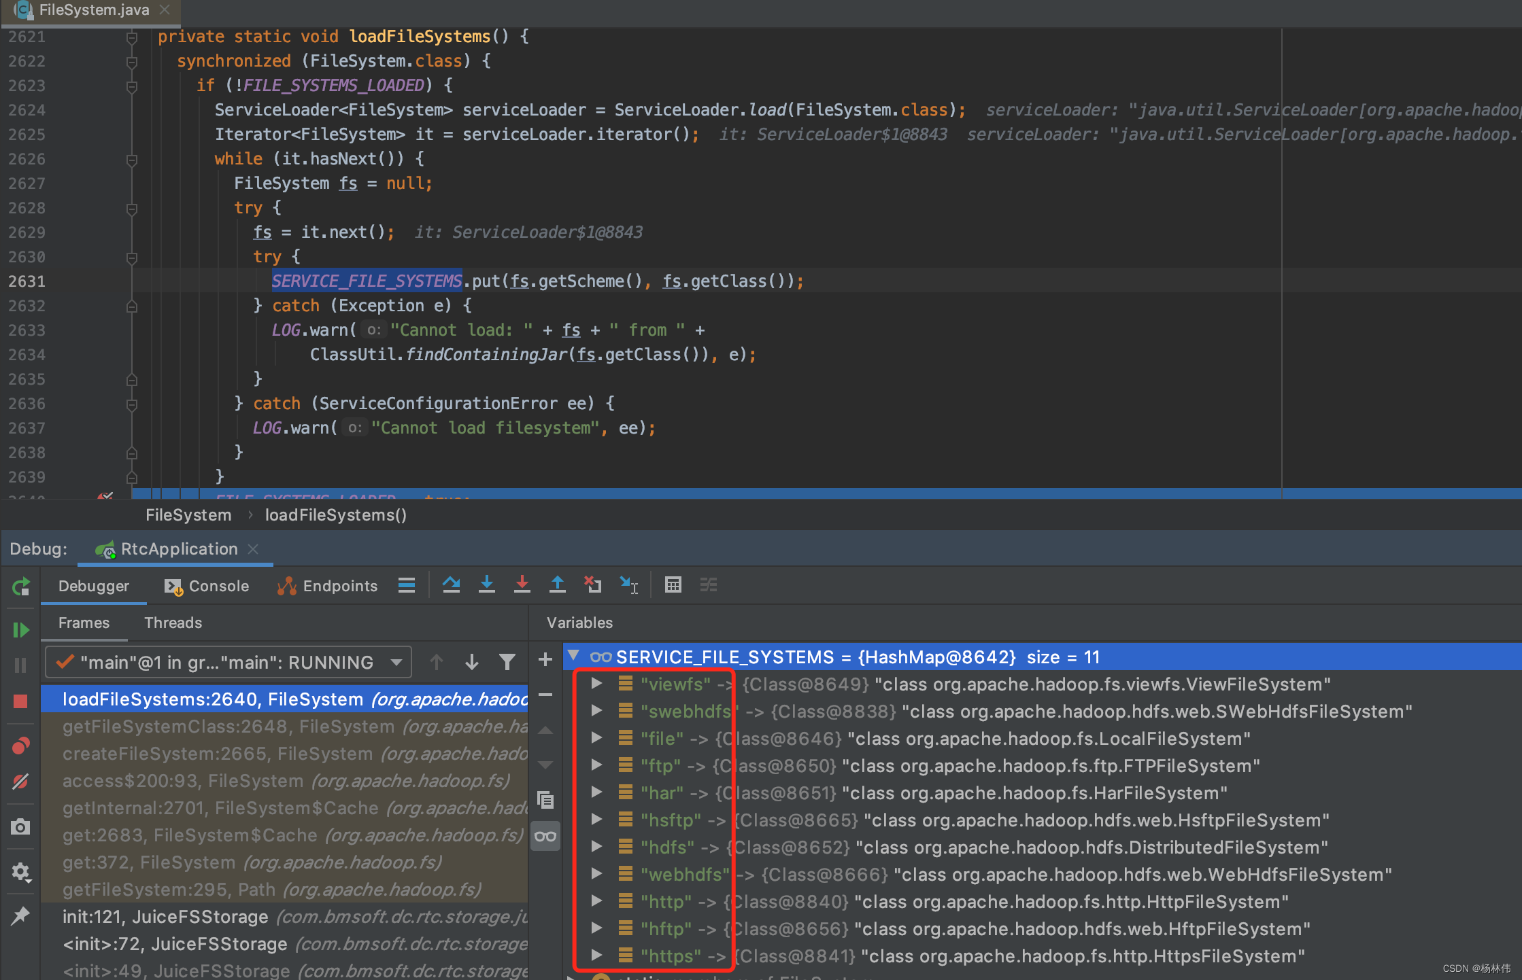1522x980 pixels.
Task: Step into the method
Action: pos(487,584)
